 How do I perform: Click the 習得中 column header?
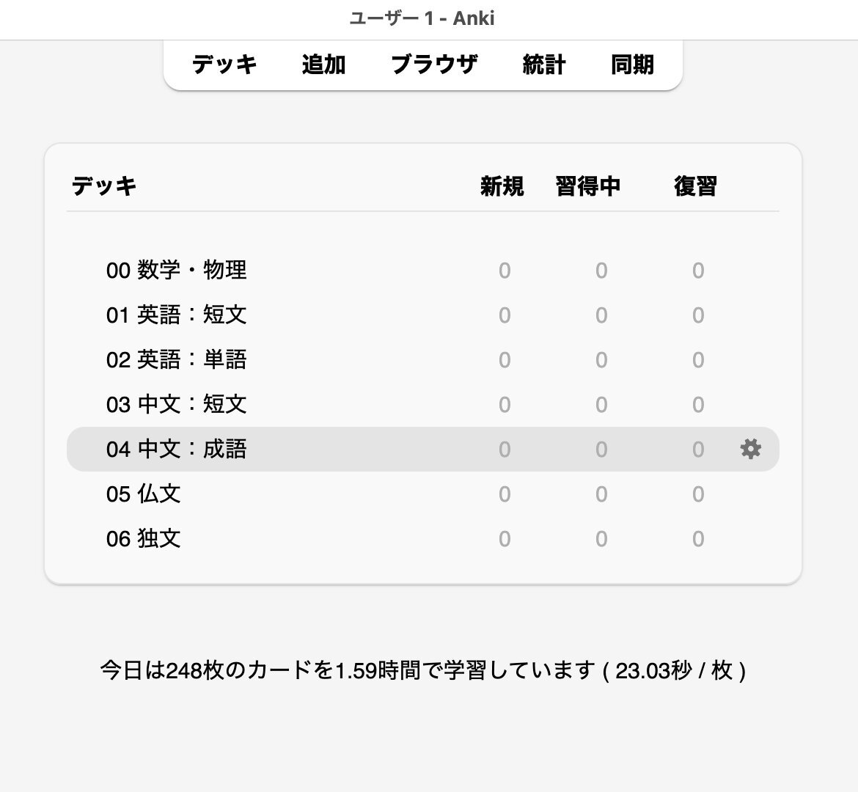point(588,186)
